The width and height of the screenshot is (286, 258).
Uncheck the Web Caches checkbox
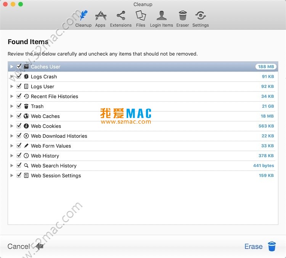coord(19,116)
